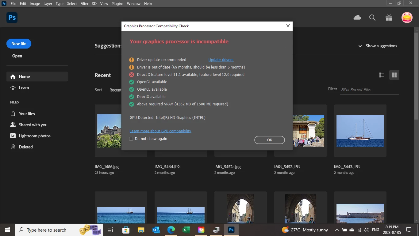This screenshot has width=419, height=236.
Task: Launch Microsoft Store from taskbar
Action: [x=126, y=230]
